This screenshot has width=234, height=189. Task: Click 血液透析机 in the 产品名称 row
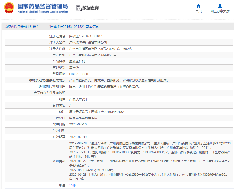(77, 61)
